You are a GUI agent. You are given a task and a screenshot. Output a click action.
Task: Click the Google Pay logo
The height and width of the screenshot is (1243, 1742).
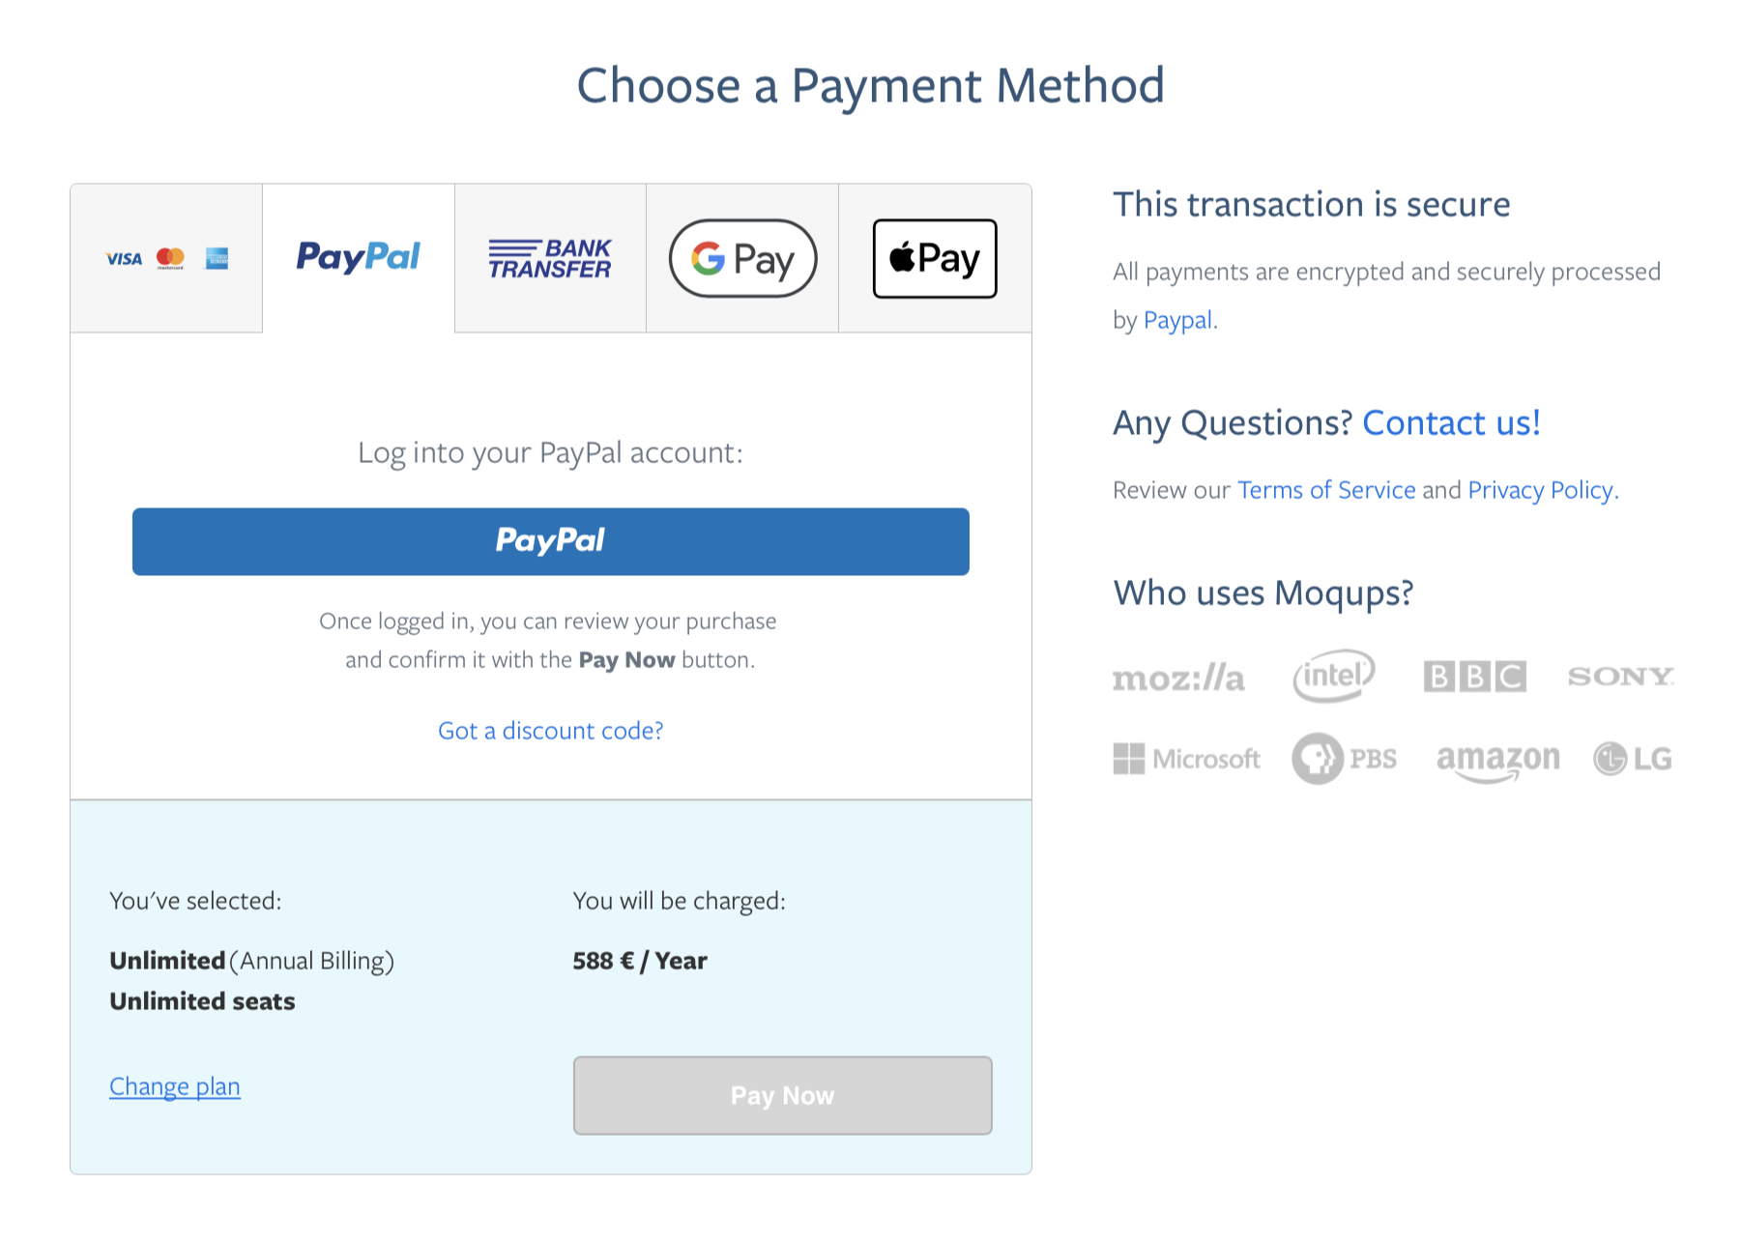pyautogui.click(x=741, y=258)
